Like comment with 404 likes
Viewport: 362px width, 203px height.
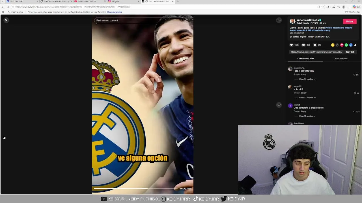point(354,112)
